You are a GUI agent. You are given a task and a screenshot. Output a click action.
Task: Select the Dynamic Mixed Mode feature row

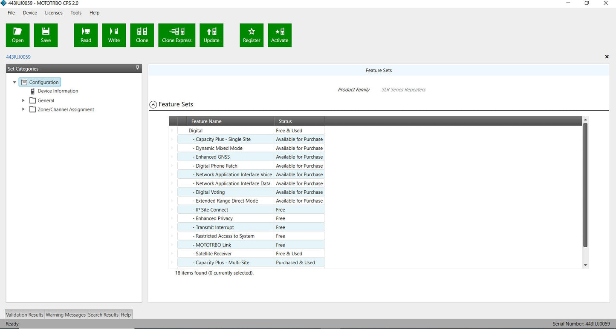[251, 148]
